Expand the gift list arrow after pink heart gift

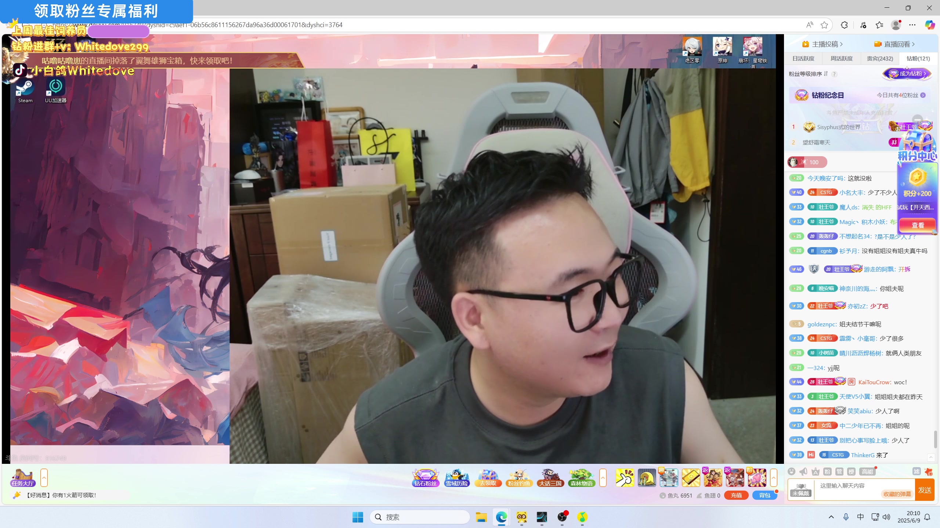click(x=773, y=478)
